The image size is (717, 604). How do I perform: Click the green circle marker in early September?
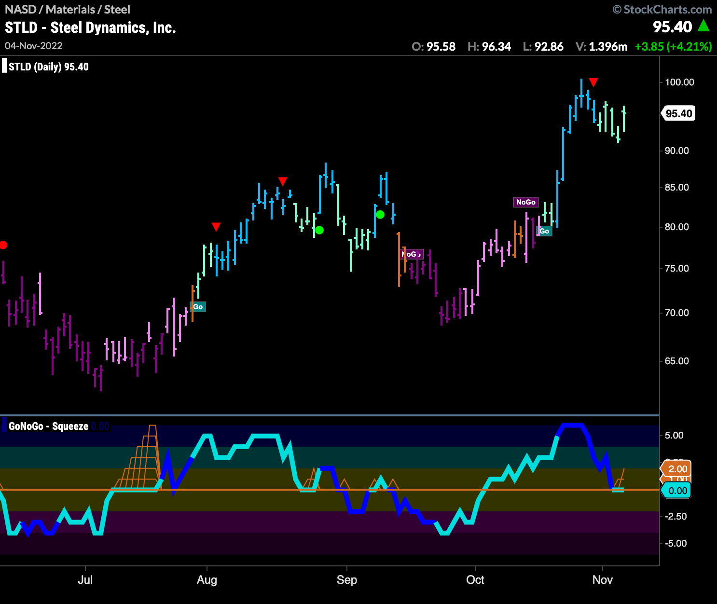380,215
